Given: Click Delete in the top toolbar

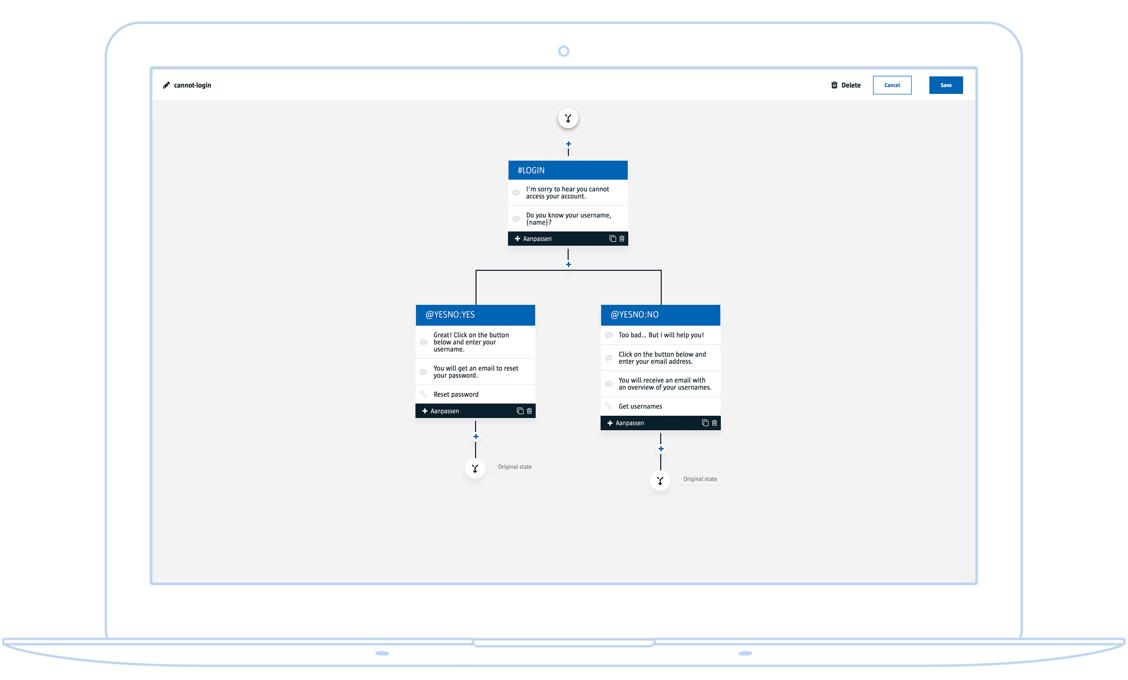Looking at the screenshot, I should coord(851,85).
